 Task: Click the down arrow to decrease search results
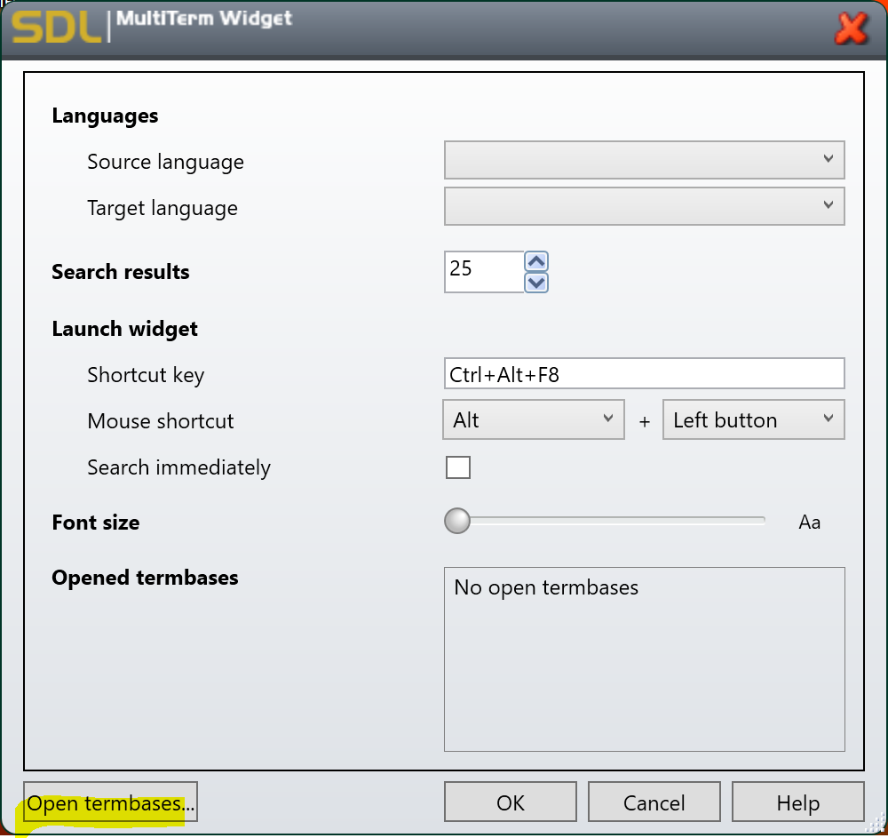[535, 283]
